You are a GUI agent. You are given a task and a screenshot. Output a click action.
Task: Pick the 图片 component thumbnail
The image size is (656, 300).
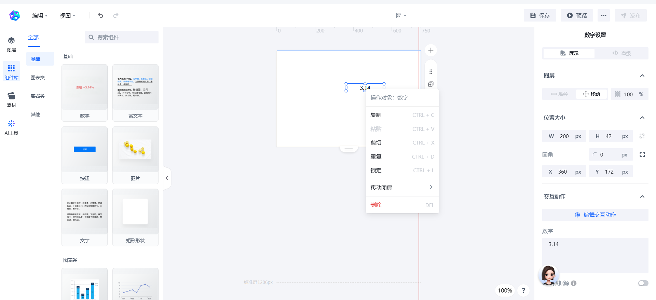click(x=135, y=155)
